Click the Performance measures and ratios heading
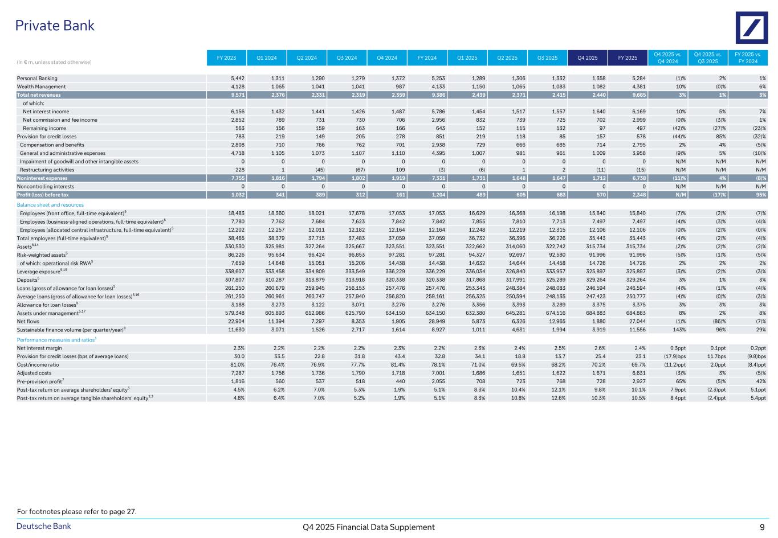Viewport: 778px width, 538px height. tap(55, 339)
